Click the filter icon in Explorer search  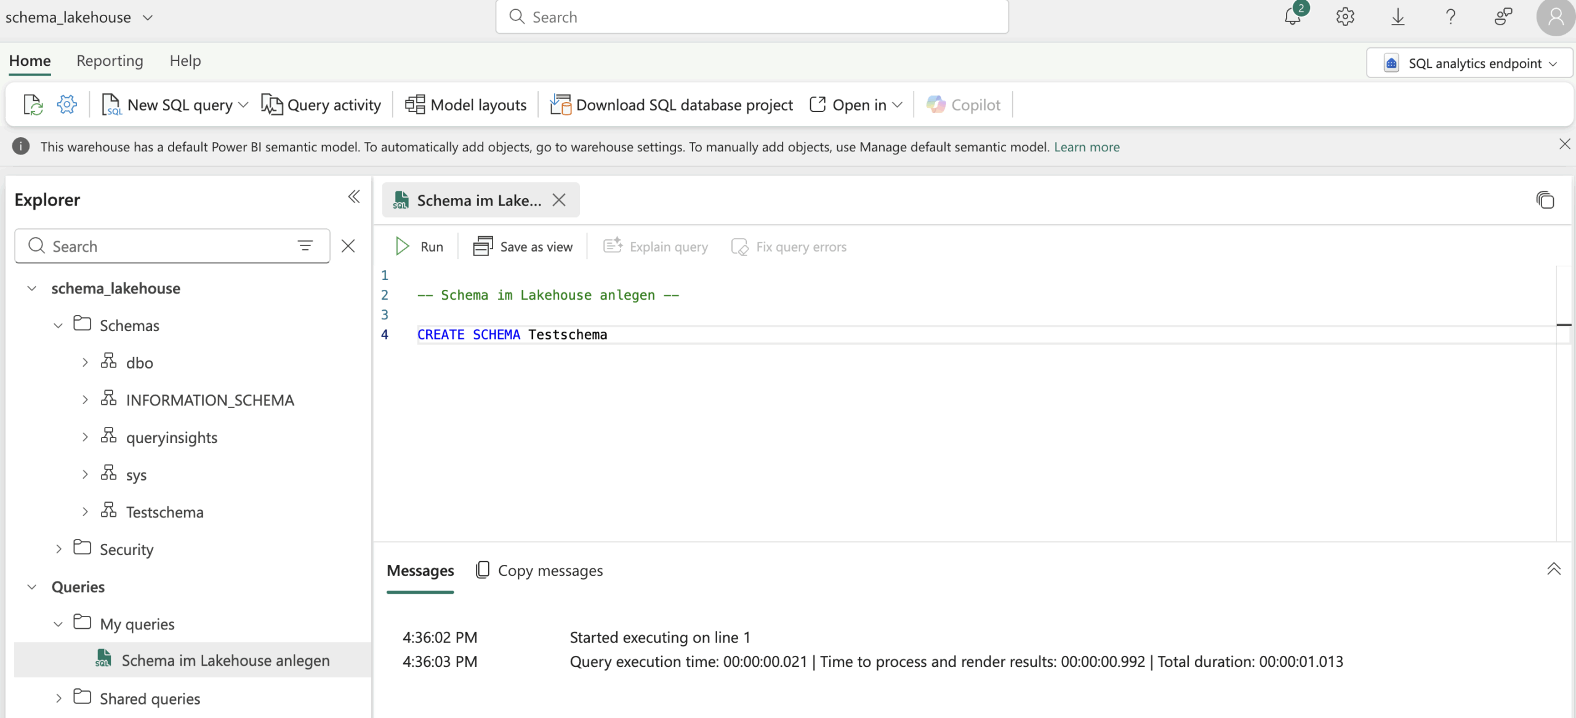305,245
